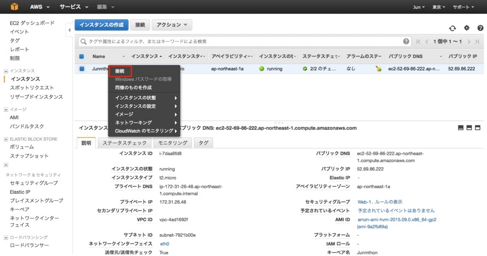Click in the tag and keyword filter field
The width and height of the screenshot is (487, 256).
coord(244,41)
